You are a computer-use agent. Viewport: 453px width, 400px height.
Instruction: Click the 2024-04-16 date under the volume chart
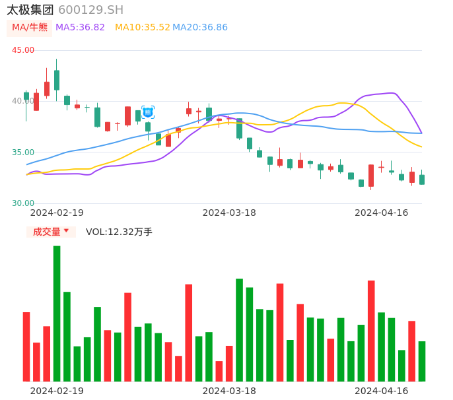click(x=381, y=391)
